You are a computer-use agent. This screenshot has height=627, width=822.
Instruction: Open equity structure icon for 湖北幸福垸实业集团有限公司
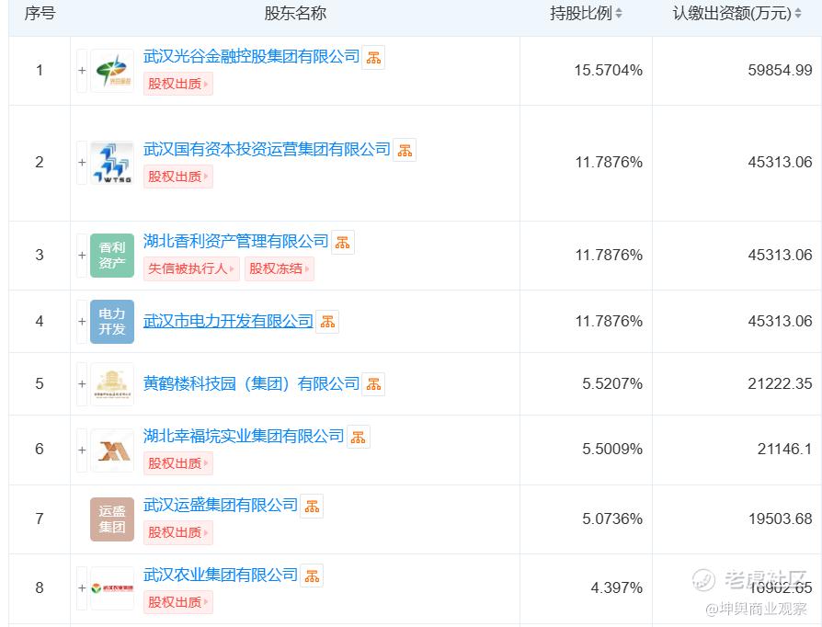tap(358, 437)
